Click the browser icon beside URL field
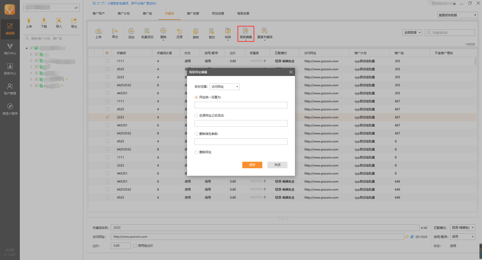The height and width of the screenshot is (260, 482). [412, 237]
